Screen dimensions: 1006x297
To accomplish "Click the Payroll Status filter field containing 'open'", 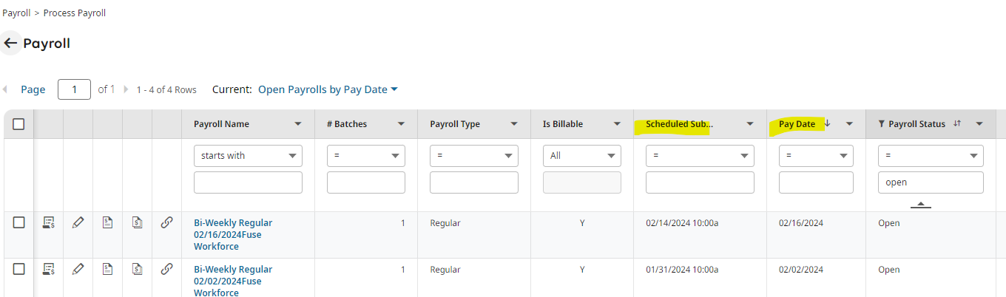I will pos(931,182).
